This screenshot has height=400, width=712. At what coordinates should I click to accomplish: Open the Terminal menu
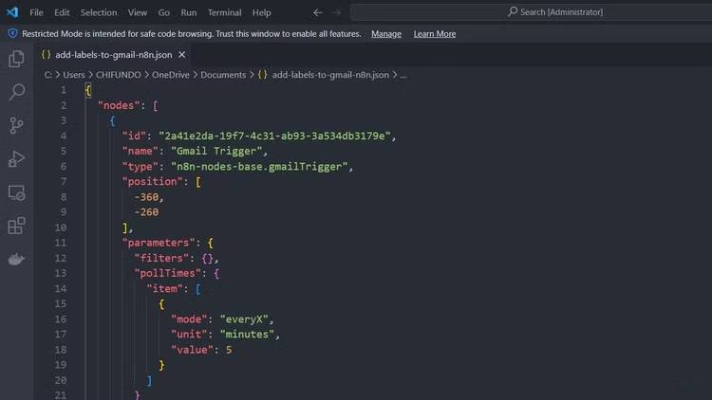224,12
